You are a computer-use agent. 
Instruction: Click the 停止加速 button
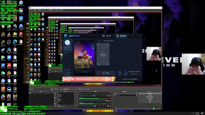point(106,73)
